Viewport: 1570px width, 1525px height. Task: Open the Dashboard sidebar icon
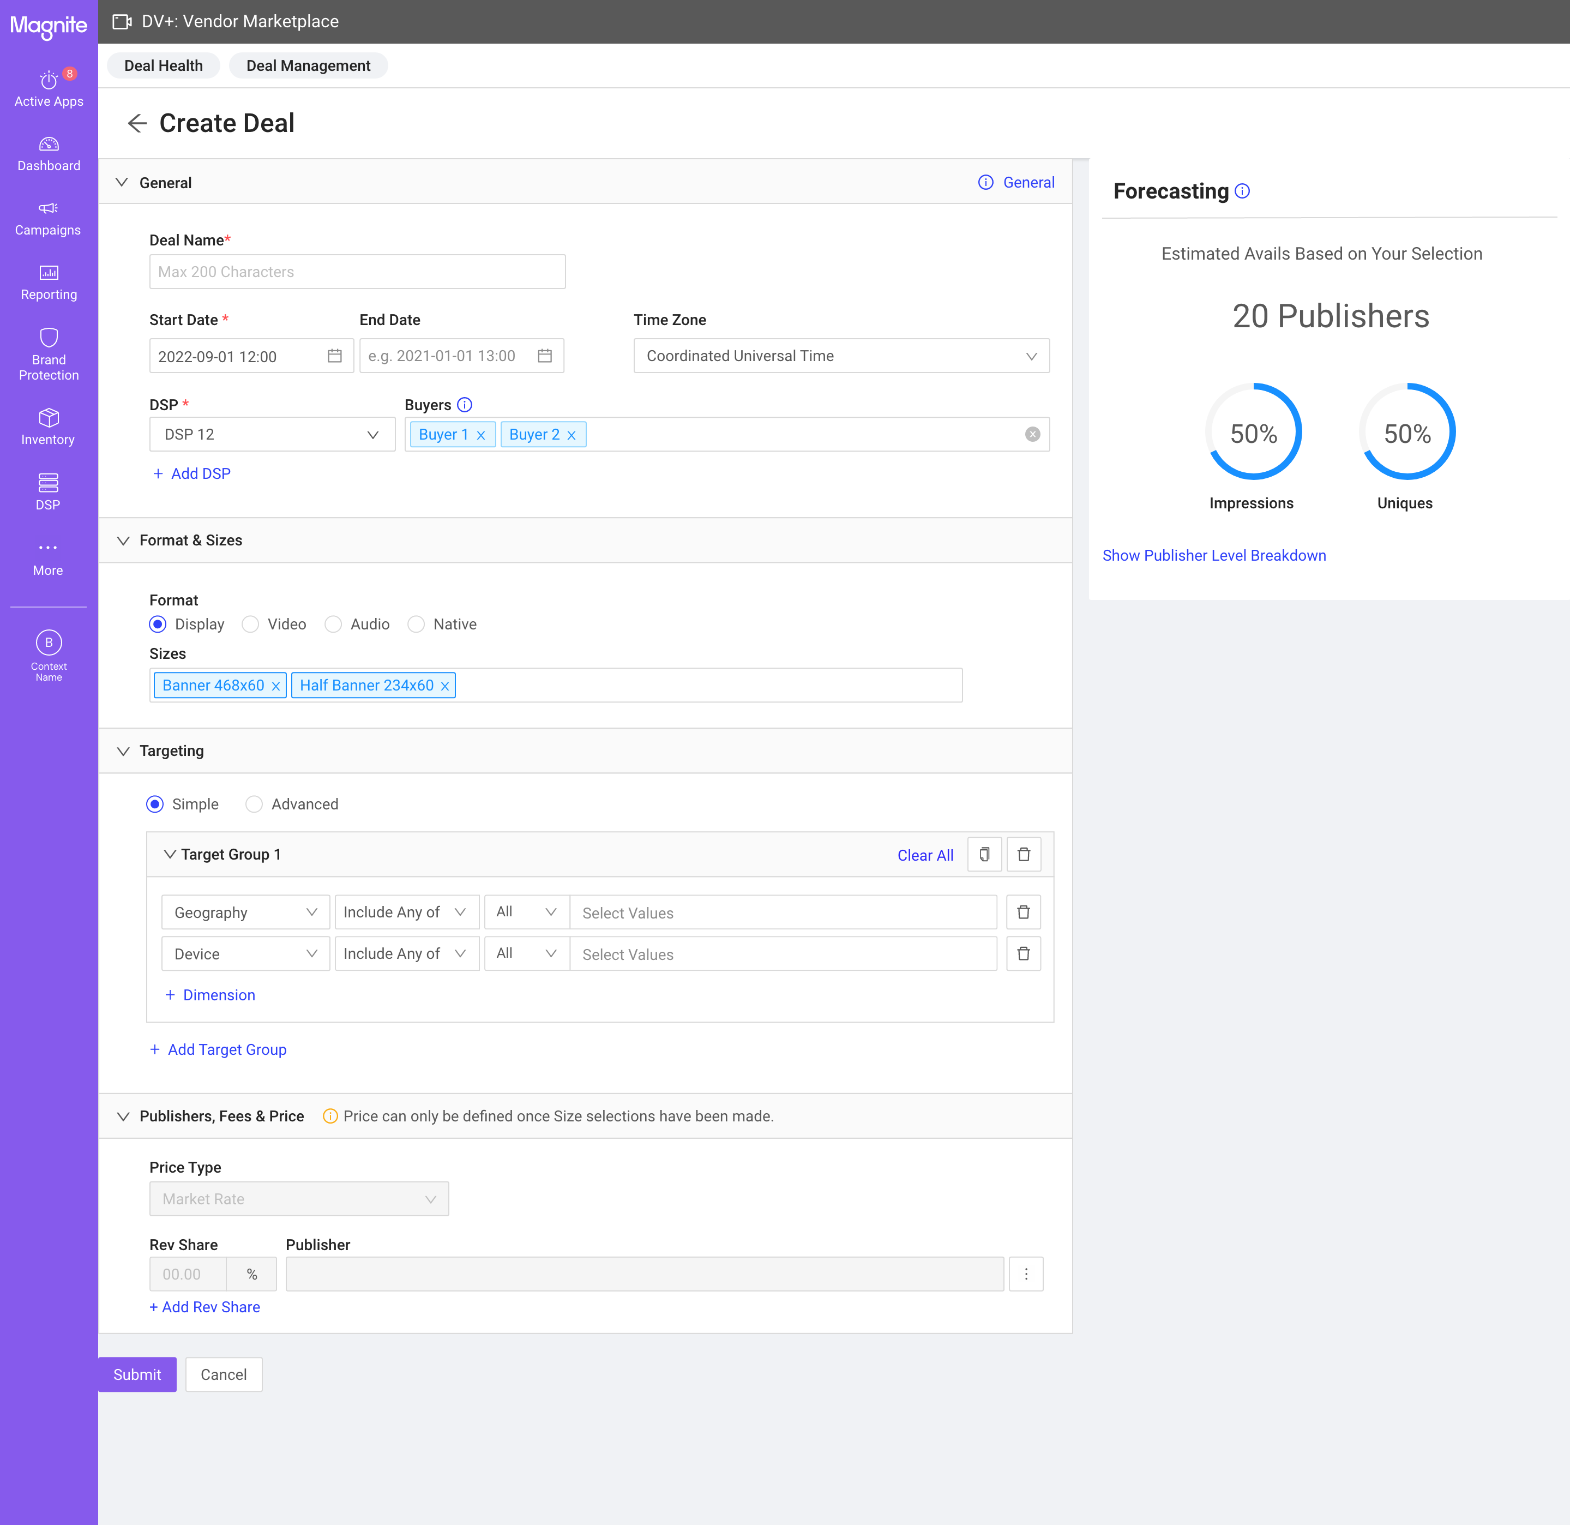(49, 144)
